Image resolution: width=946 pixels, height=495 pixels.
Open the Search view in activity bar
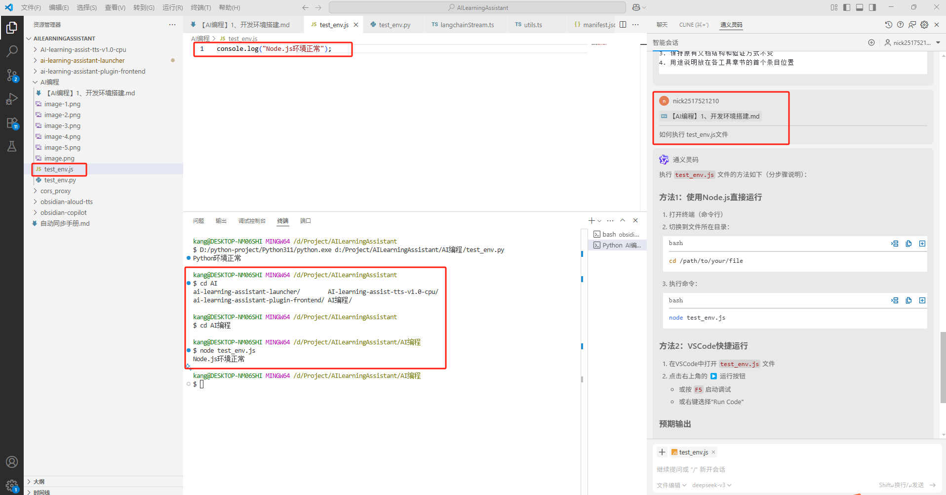12,51
